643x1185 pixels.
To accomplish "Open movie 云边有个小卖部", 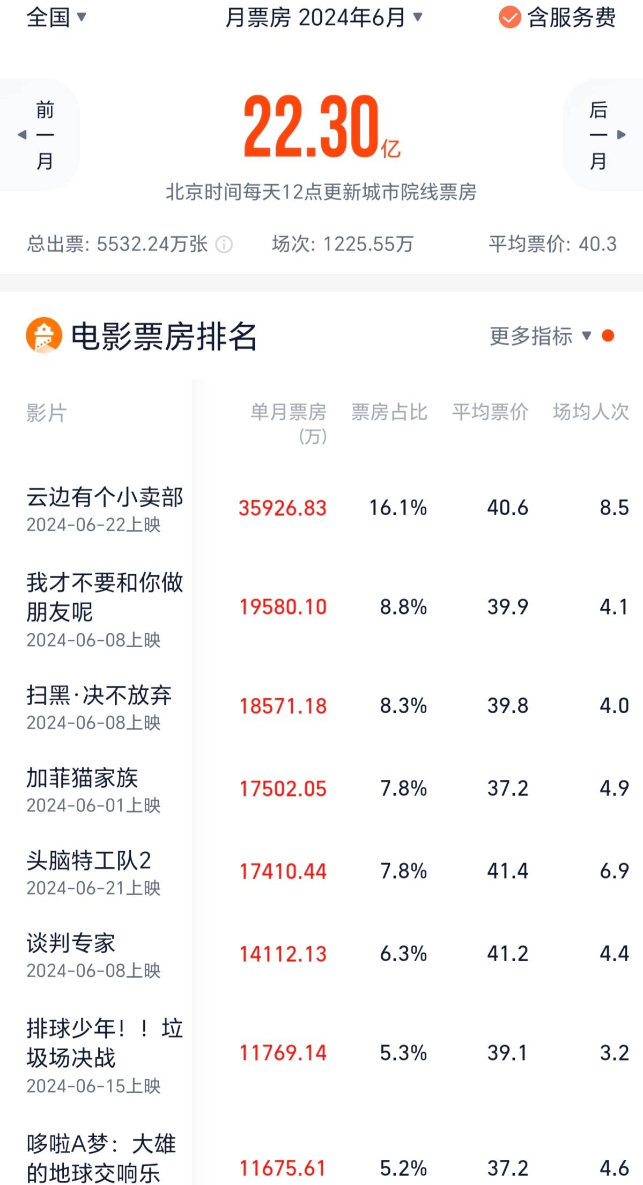I will (105, 497).
